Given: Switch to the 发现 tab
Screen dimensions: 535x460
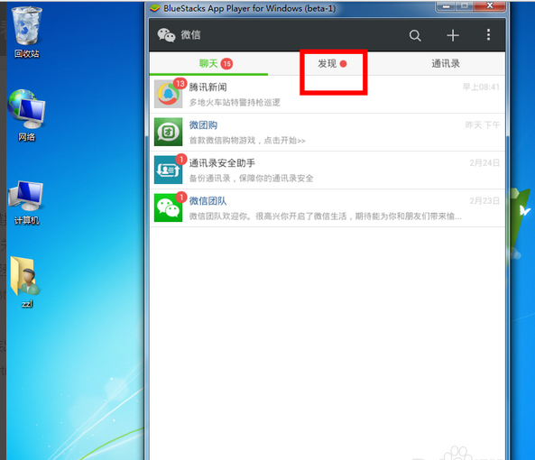Looking at the screenshot, I should [x=327, y=63].
